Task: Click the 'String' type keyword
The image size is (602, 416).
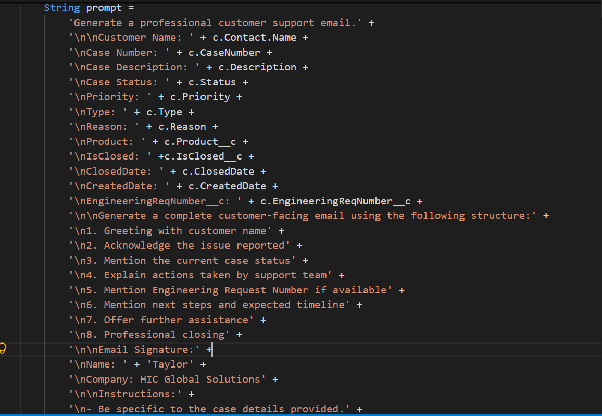Action: tap(62, 8)
